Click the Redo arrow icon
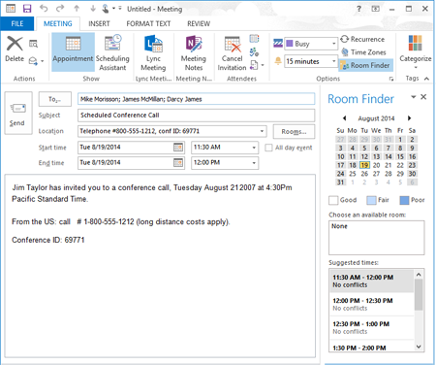The height and width of the screenshot is (365, 436). [x=60, y=9]
